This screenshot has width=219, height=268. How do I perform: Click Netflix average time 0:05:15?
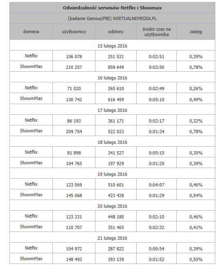point(156,153)
